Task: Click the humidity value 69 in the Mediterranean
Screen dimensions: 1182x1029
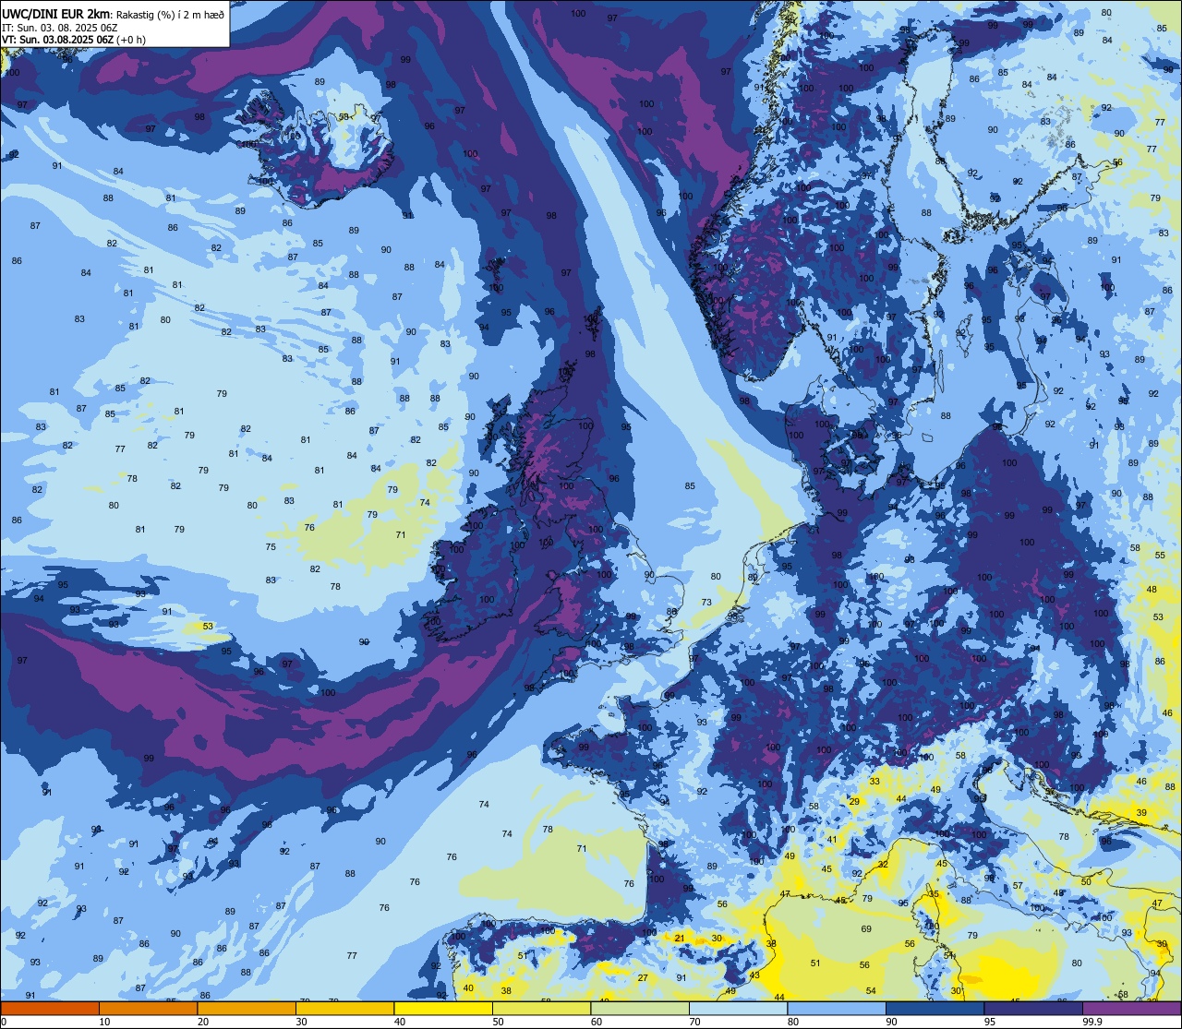Action: pyautogui.click(x=866, y=928)
